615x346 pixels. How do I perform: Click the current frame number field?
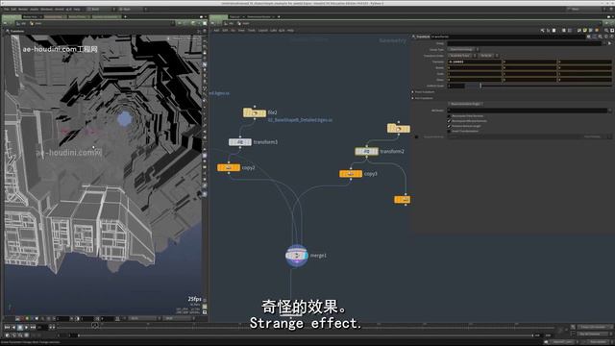point(43,327)
